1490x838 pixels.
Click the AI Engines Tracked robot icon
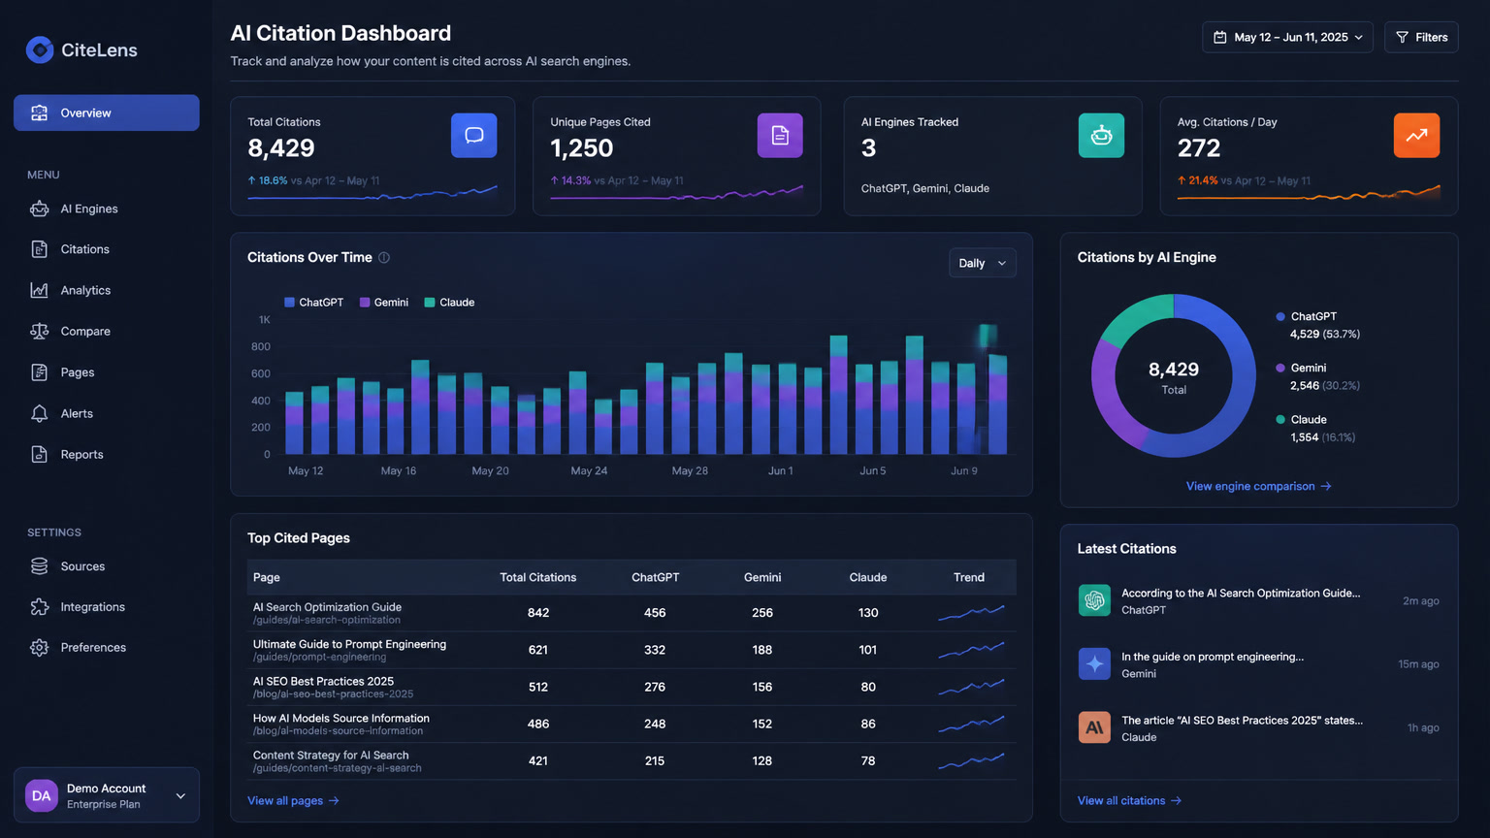[x=1101, y=136]
